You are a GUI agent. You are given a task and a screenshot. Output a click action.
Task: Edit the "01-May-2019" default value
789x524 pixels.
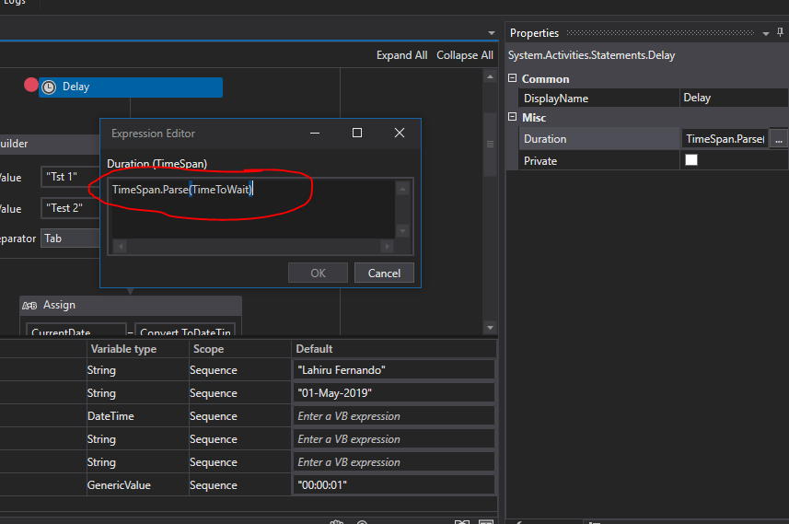point(393,393)
